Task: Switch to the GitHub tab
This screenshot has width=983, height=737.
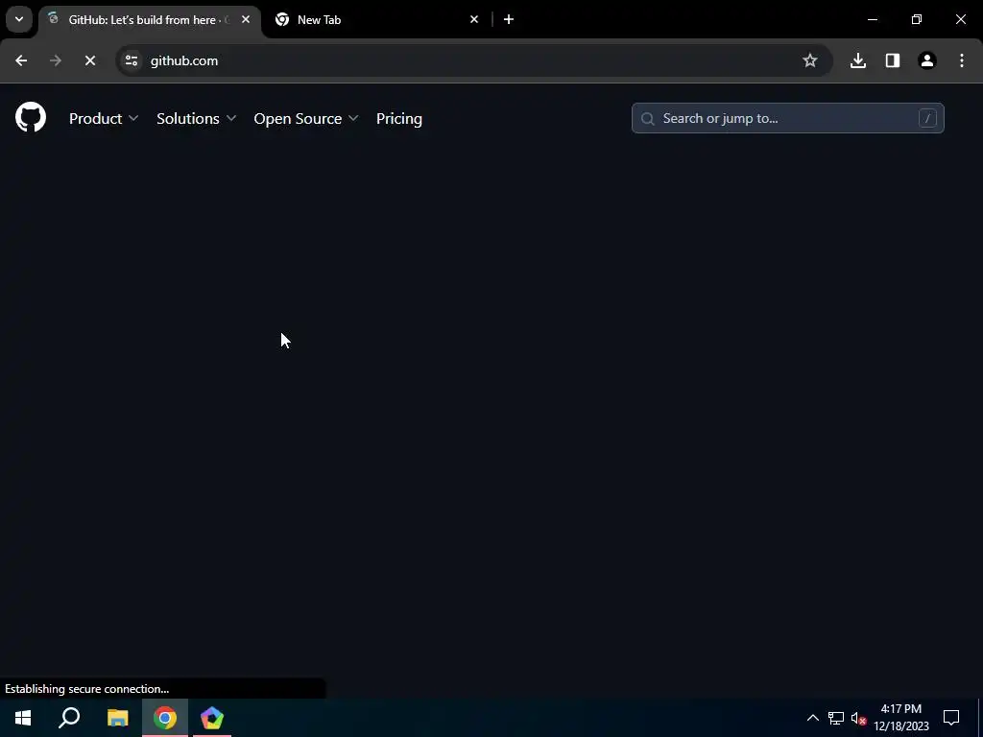Action: click(x=149, y=20)
